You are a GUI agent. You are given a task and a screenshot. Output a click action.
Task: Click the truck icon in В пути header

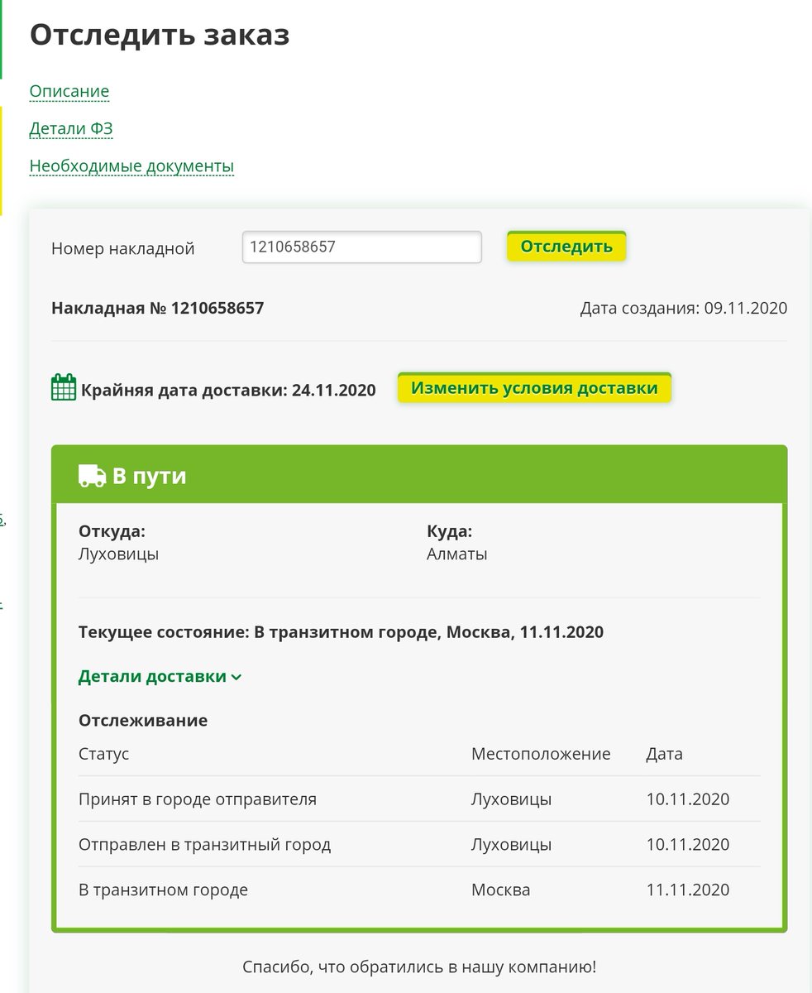(92, 476)
